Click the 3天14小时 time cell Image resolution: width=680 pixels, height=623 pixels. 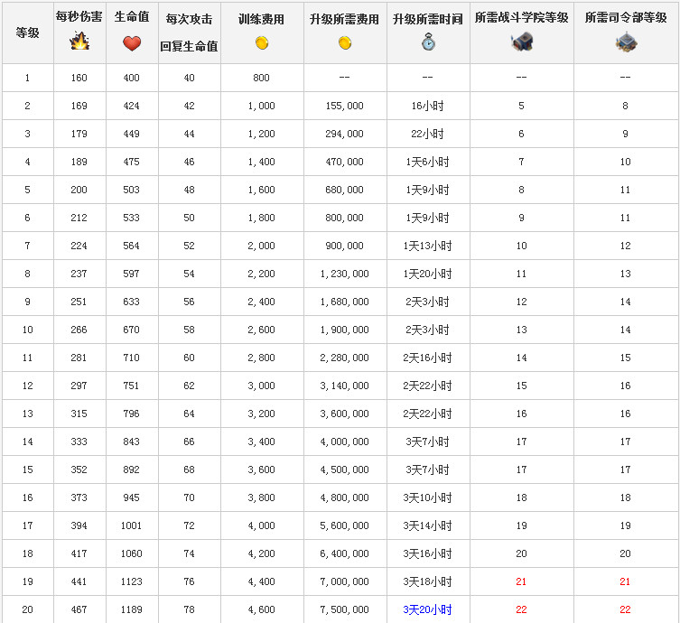tap(428, 525)
